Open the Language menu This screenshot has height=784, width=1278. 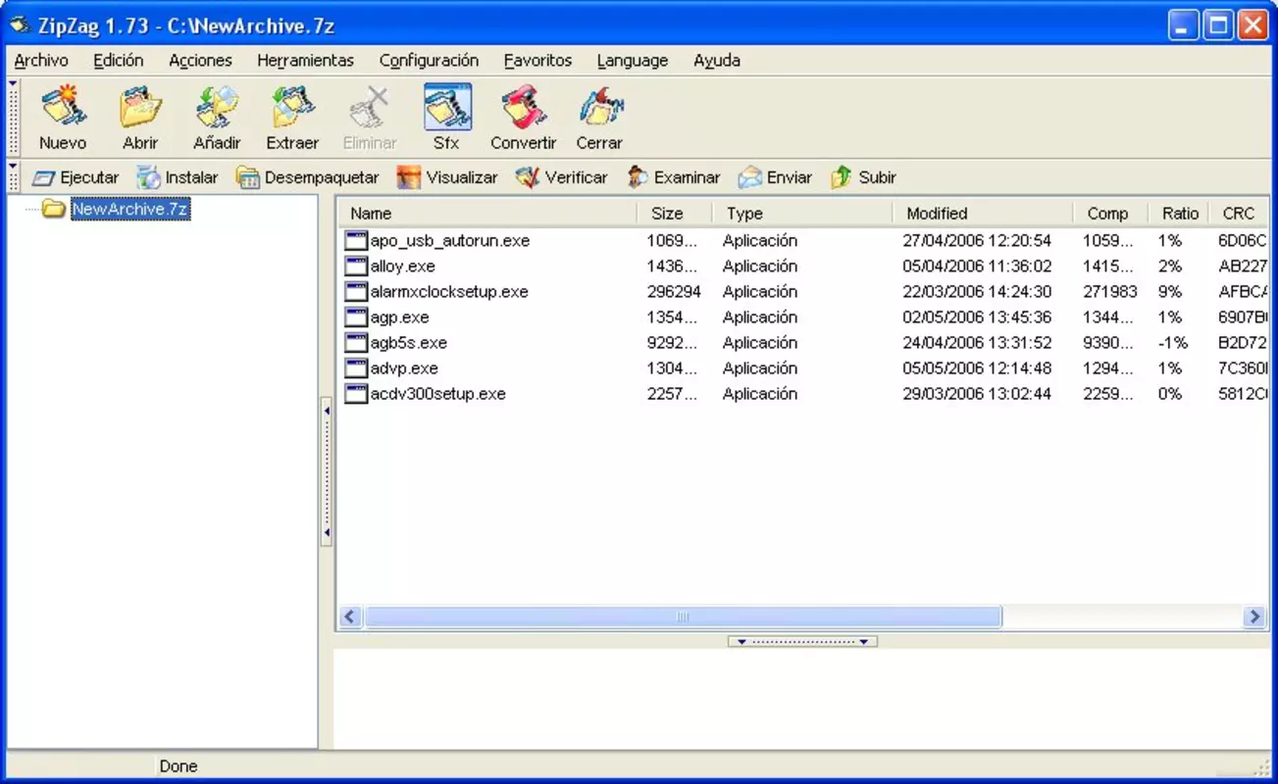click(x=632, y=61)
